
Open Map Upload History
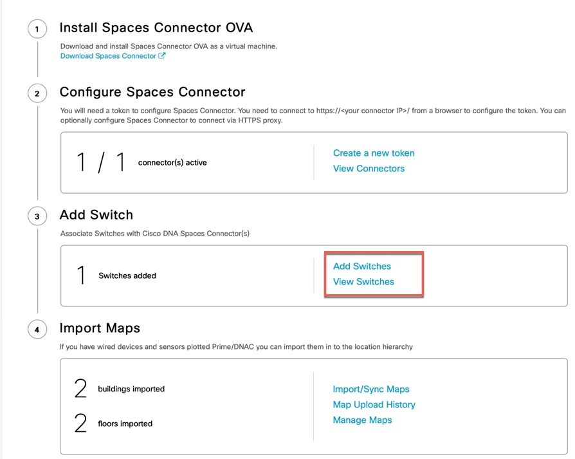tap(374, 404)
